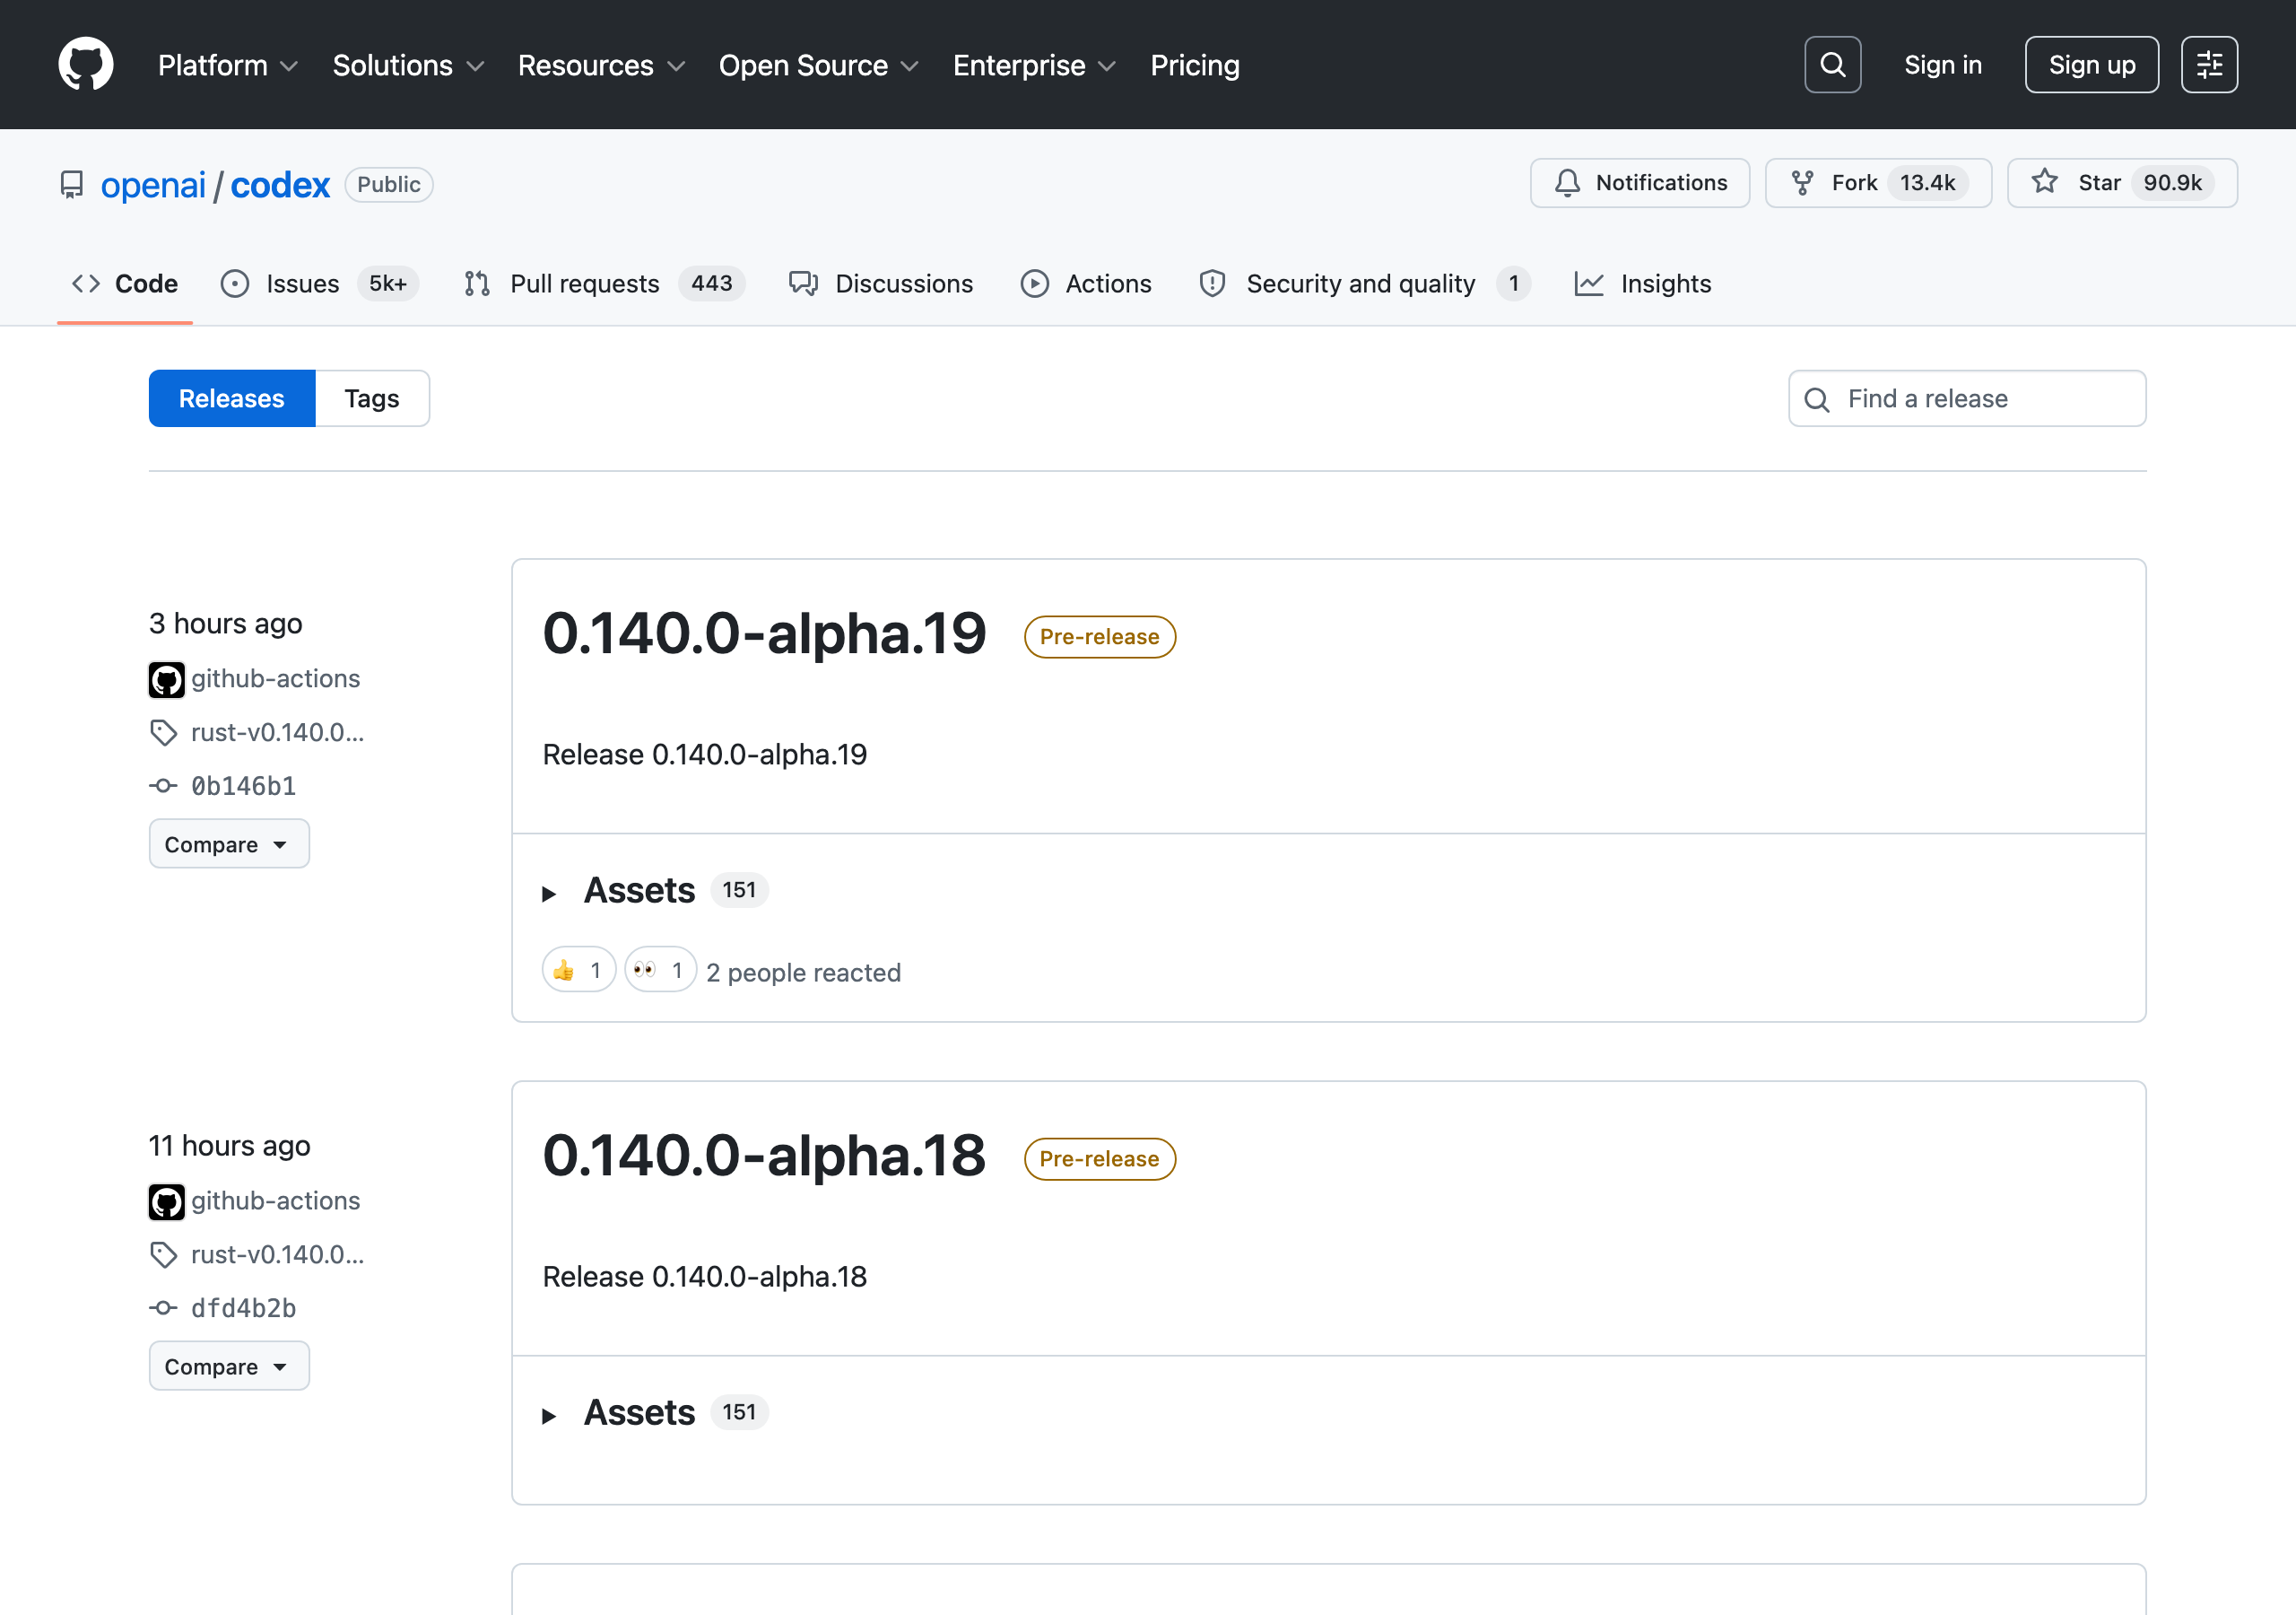Click the Fork branch icon
The image size is (2296, 1615).
[x=1802, y=183]
